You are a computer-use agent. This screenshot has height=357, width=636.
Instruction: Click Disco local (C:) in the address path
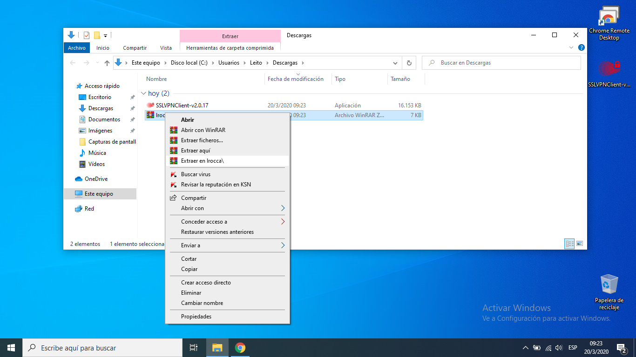pos(189,63)
